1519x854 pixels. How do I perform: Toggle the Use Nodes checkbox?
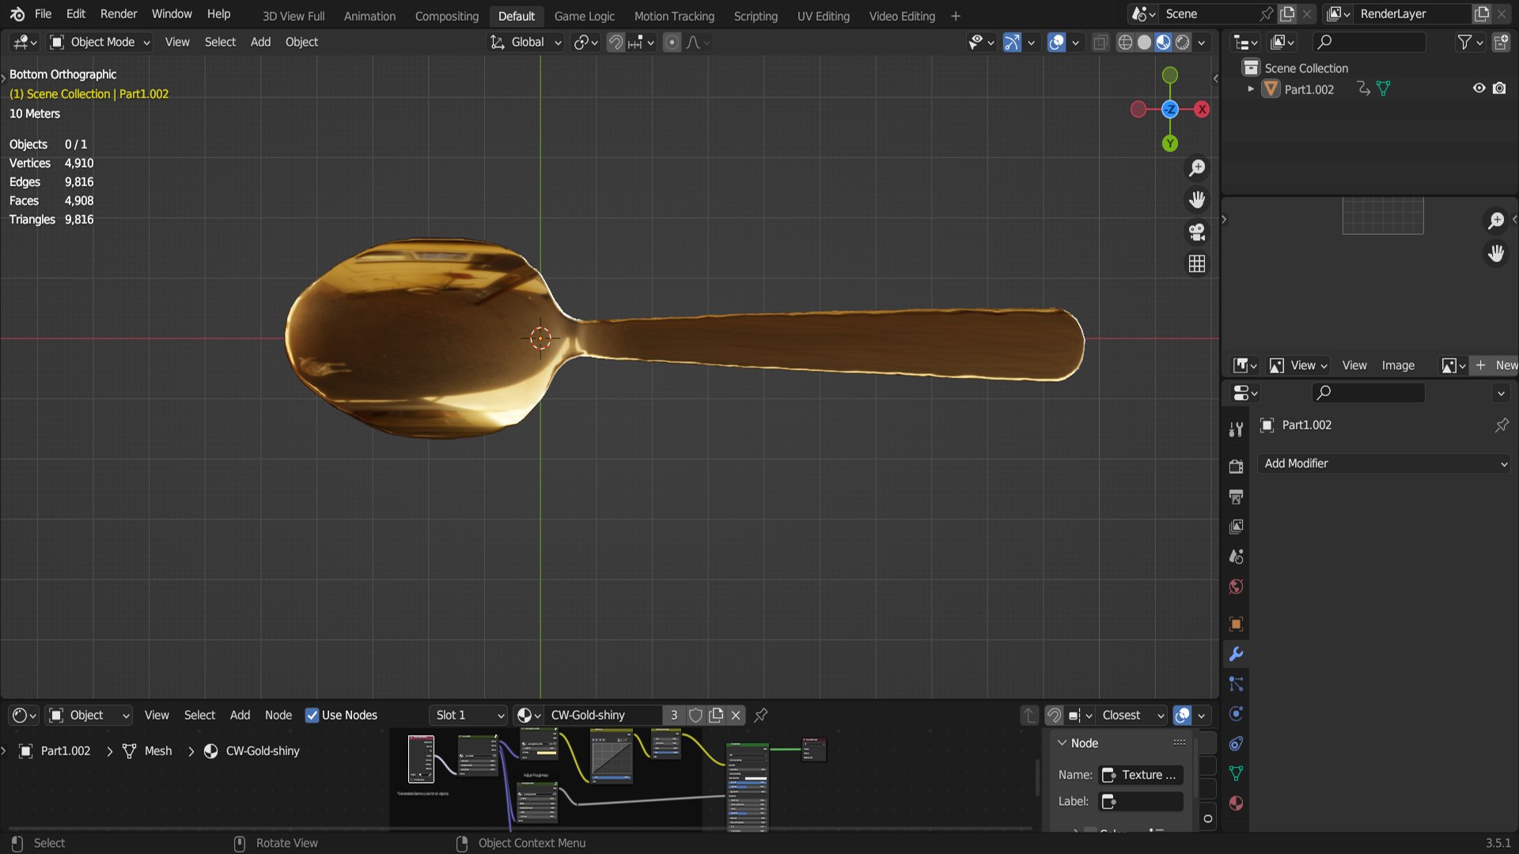pyautogui.click(x=312, y=715)
